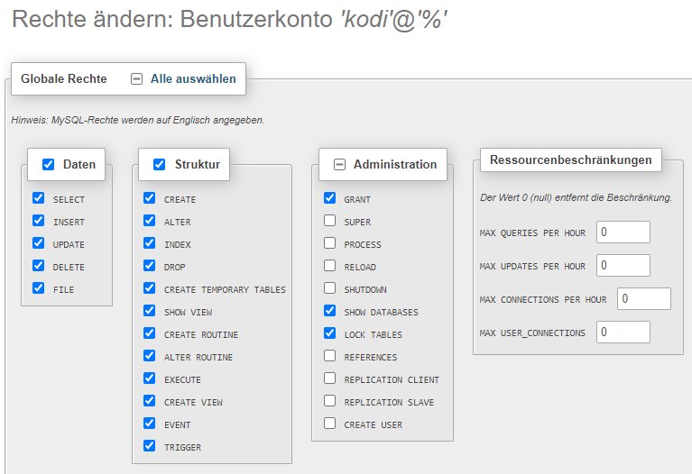
Task: Enable the CREATE USER privilege
Action: pos(329,424)
